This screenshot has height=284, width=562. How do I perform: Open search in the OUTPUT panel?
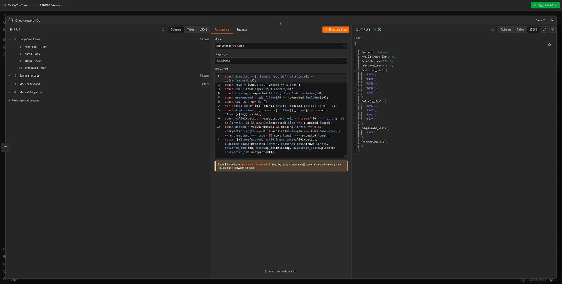[x=493, y=29]
